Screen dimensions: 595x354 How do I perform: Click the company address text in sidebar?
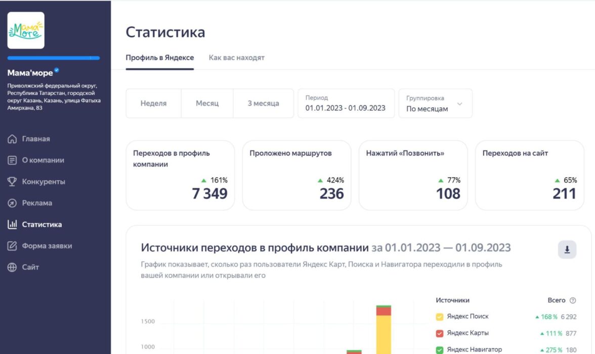[54, 97]
